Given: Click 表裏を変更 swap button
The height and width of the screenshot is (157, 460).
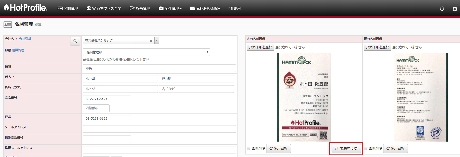Looking at the screenshot, I should tap(346, 148).
